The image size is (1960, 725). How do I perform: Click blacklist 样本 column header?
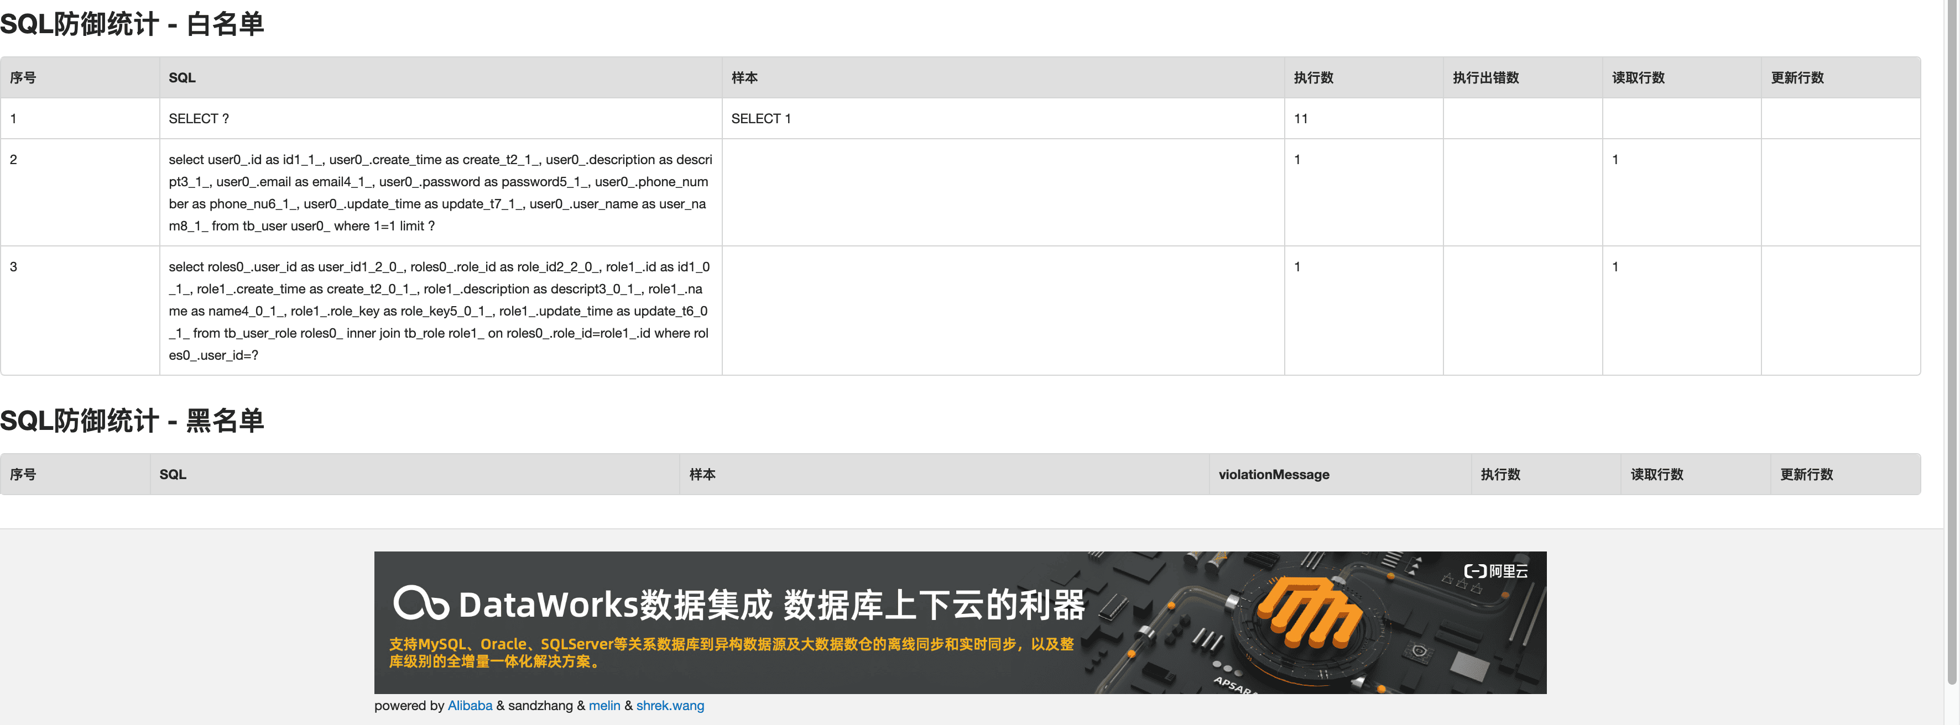click(x=701, y=474)
